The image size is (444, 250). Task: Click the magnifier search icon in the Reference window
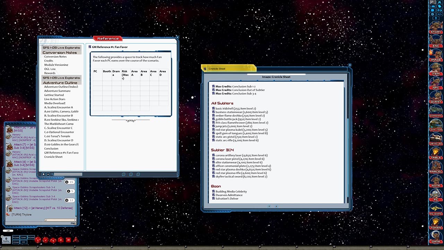52,174
